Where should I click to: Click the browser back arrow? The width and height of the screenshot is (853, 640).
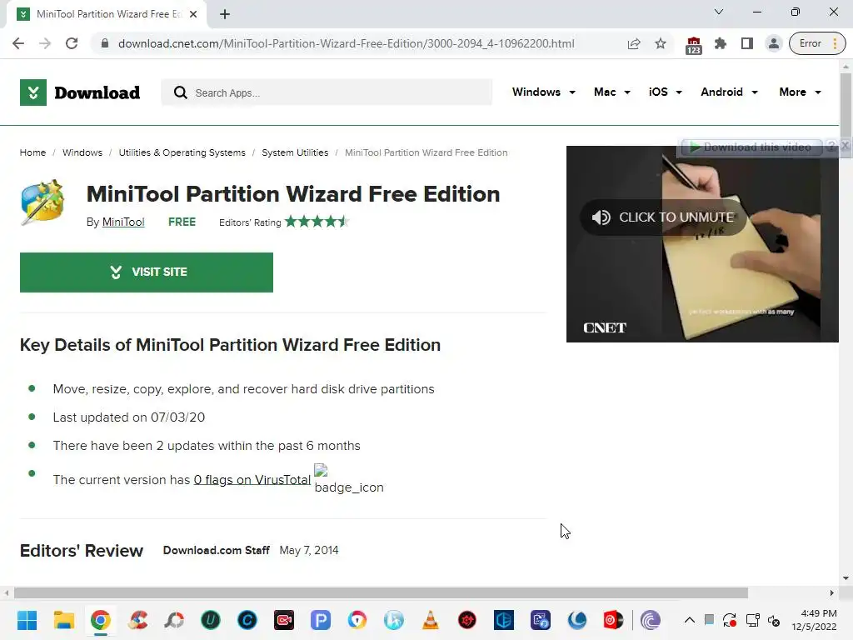pyautogui.click(x=18, y=43)
